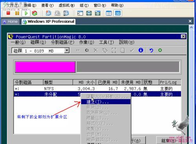This screenshot has width=196, height=144.
Task: Open PartitionMagic 說明(H) menu
Action: coord(127,42)
